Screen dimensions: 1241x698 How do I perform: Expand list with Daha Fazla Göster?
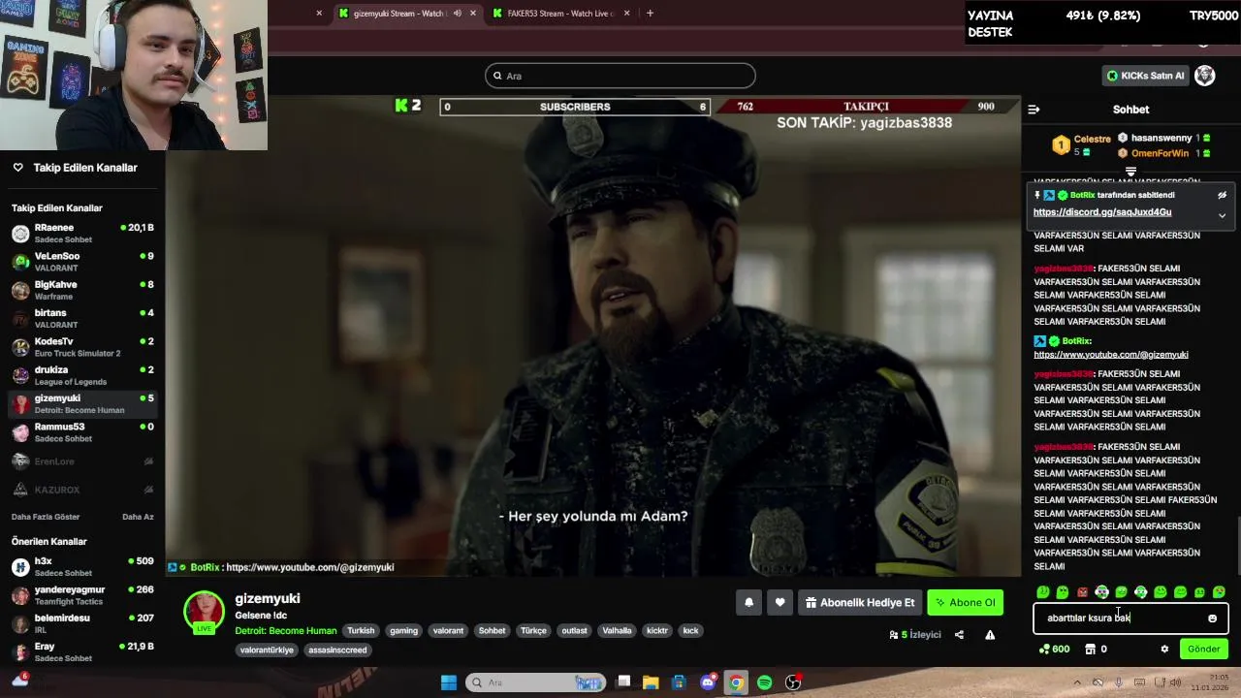[46, 517]
